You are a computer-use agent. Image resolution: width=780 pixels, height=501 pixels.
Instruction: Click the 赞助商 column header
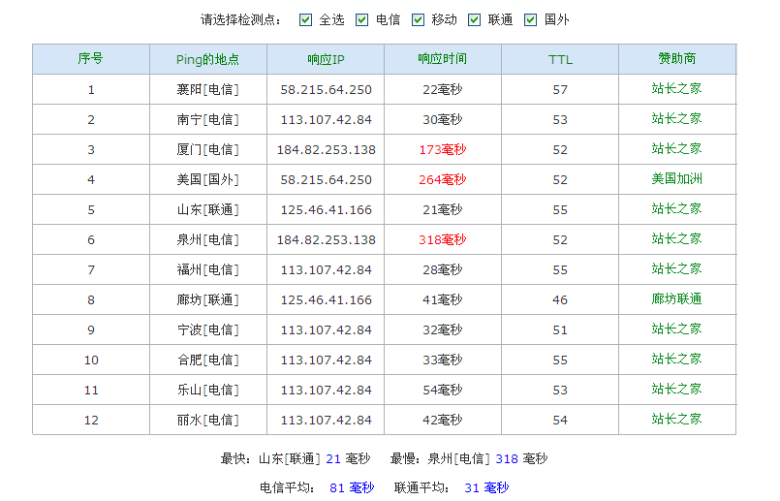676,59
